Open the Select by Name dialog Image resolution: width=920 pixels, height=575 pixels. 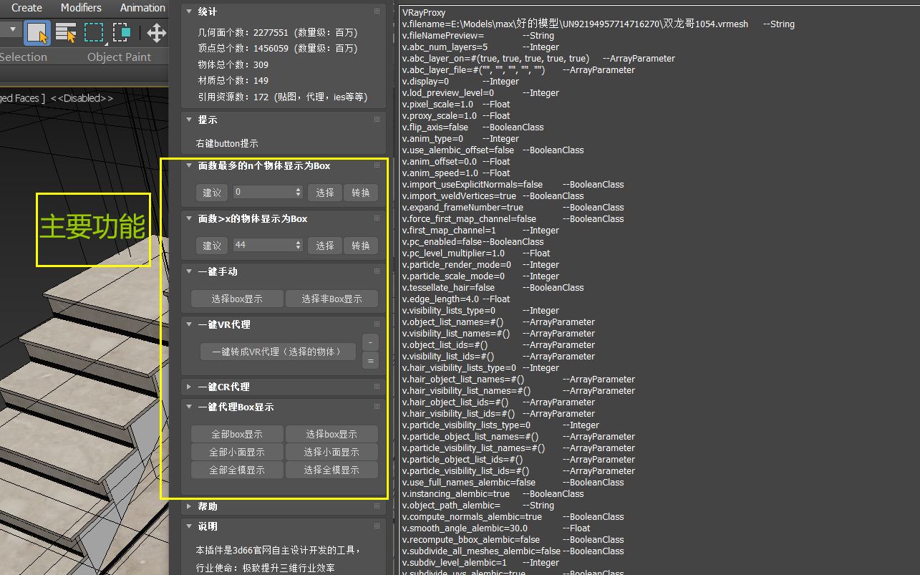pyautogui.click(x=66, y=32)
